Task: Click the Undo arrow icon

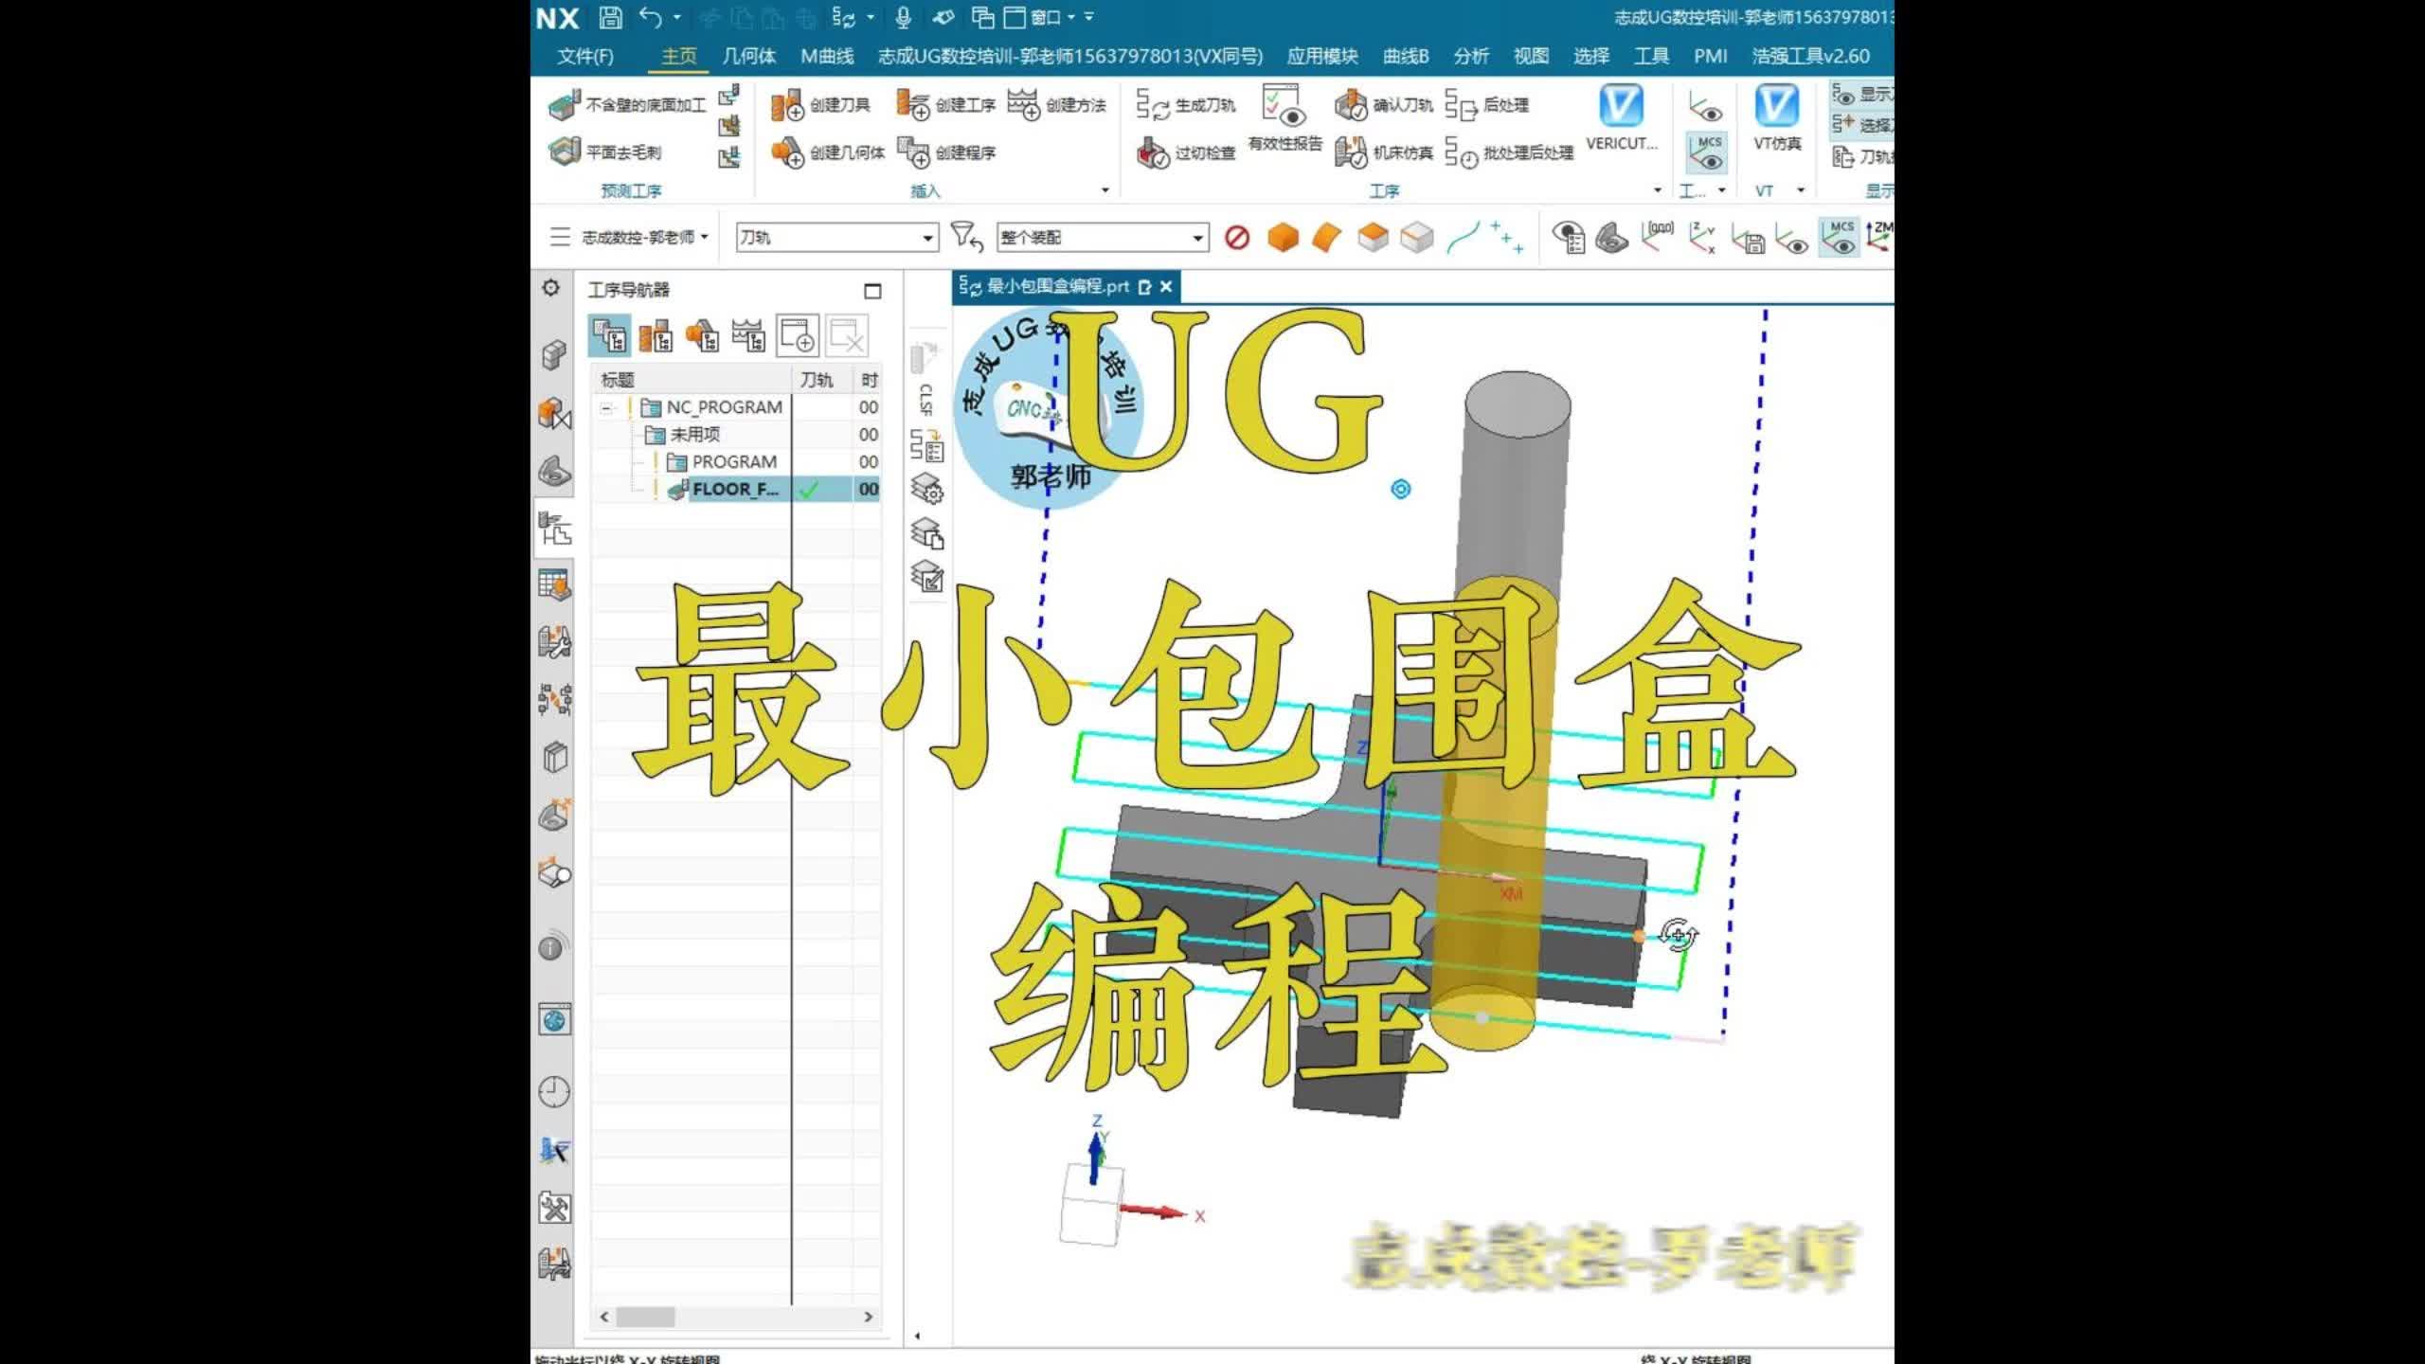Action: [x=651, y=17]
